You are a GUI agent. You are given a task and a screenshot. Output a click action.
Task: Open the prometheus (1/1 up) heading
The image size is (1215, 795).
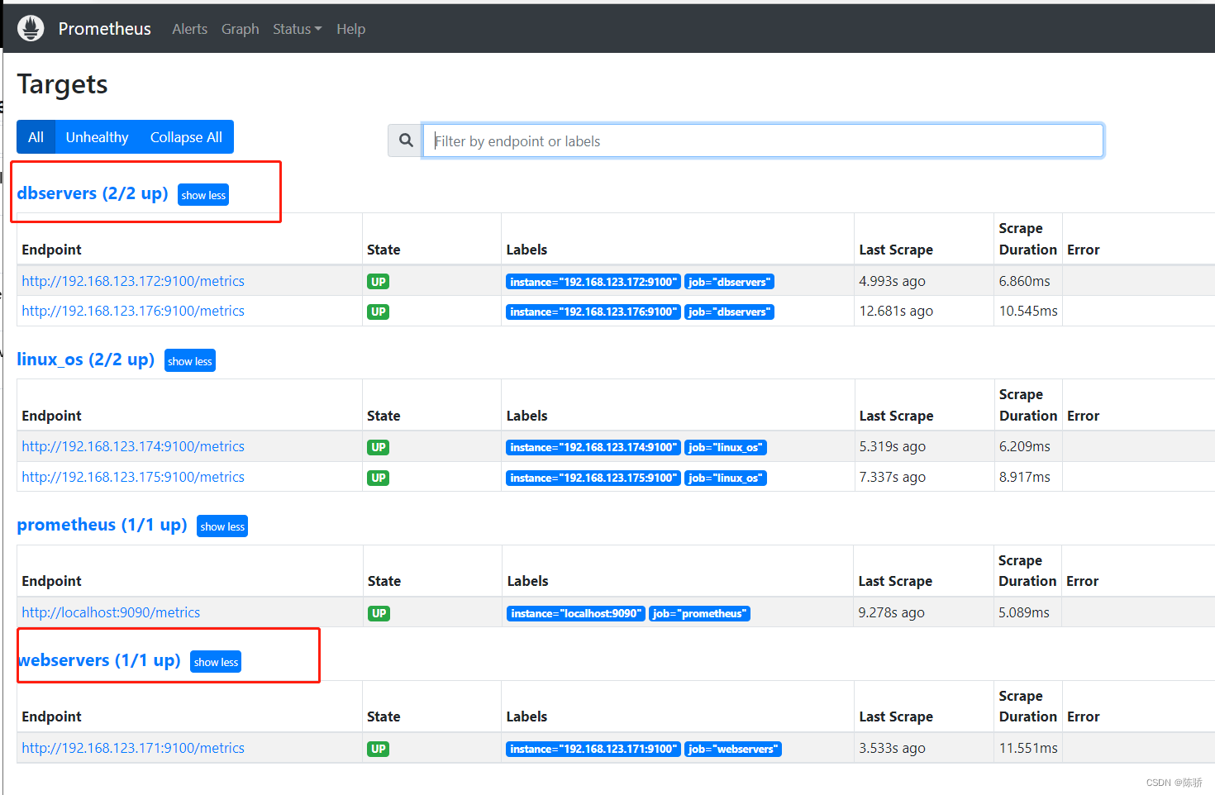[102, 525]
